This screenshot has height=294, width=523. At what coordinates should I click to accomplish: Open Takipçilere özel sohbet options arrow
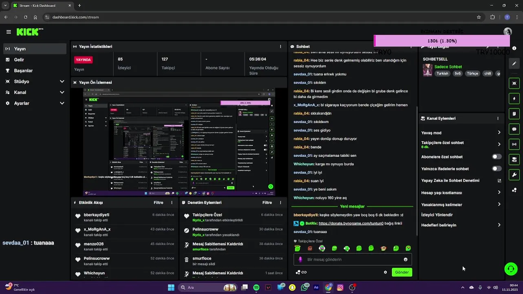[499, 144]
